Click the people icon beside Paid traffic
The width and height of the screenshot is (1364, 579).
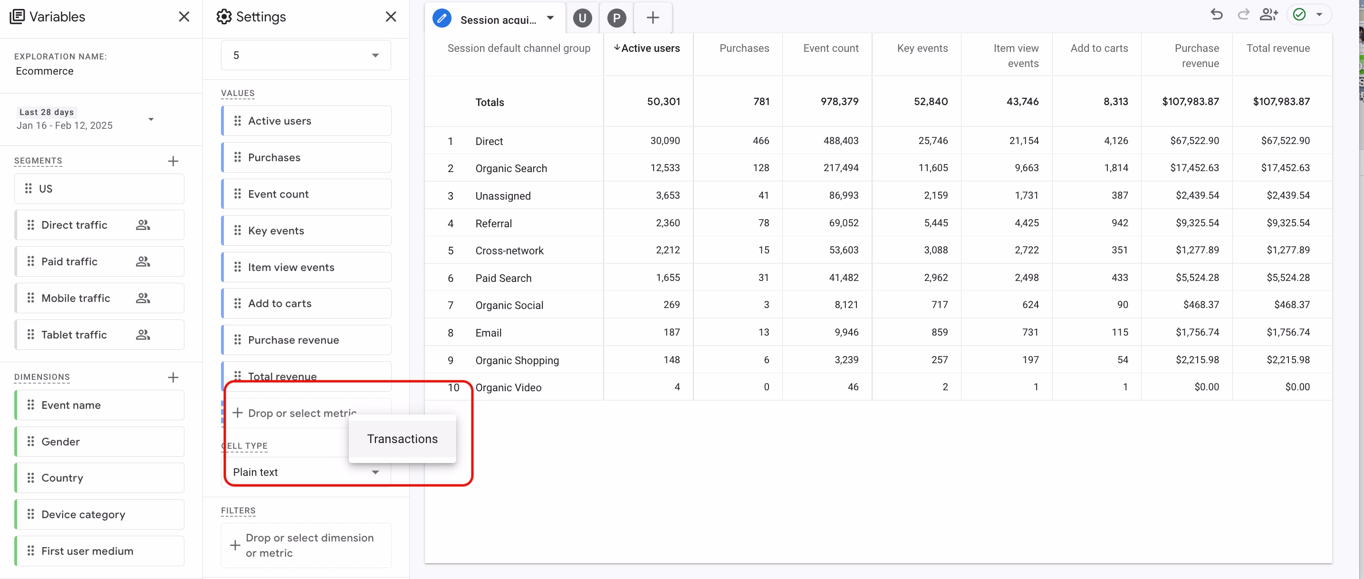click(143, 261)
